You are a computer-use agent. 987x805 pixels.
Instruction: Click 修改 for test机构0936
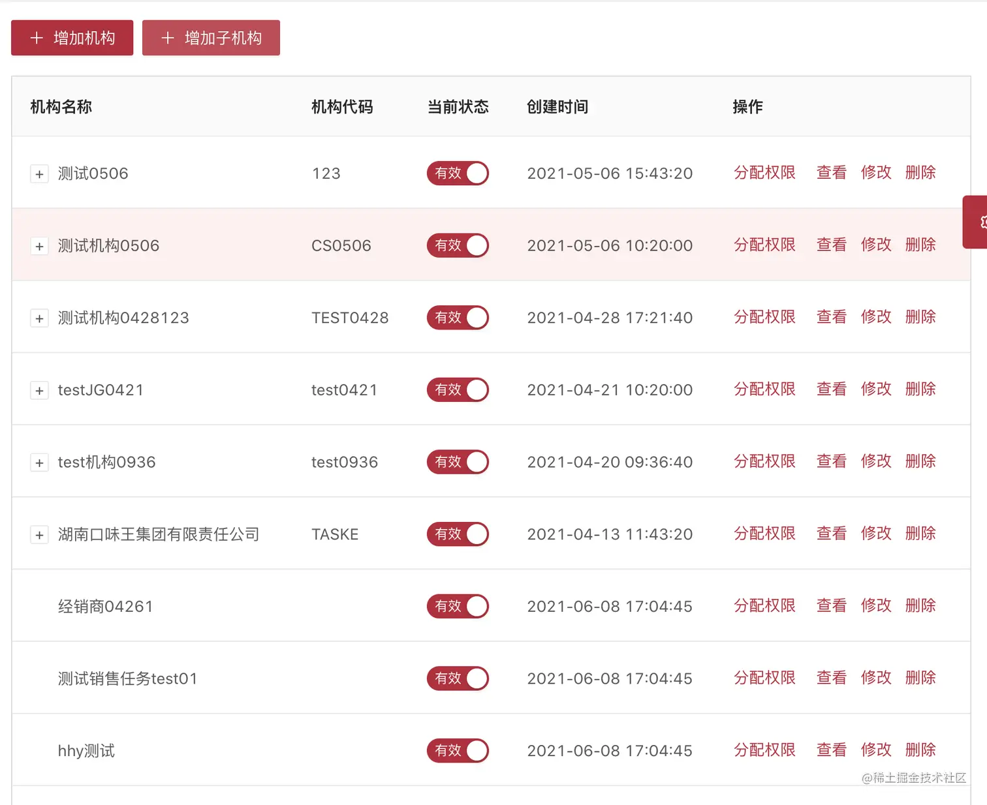pyautogui.click(x=875, y=462)
